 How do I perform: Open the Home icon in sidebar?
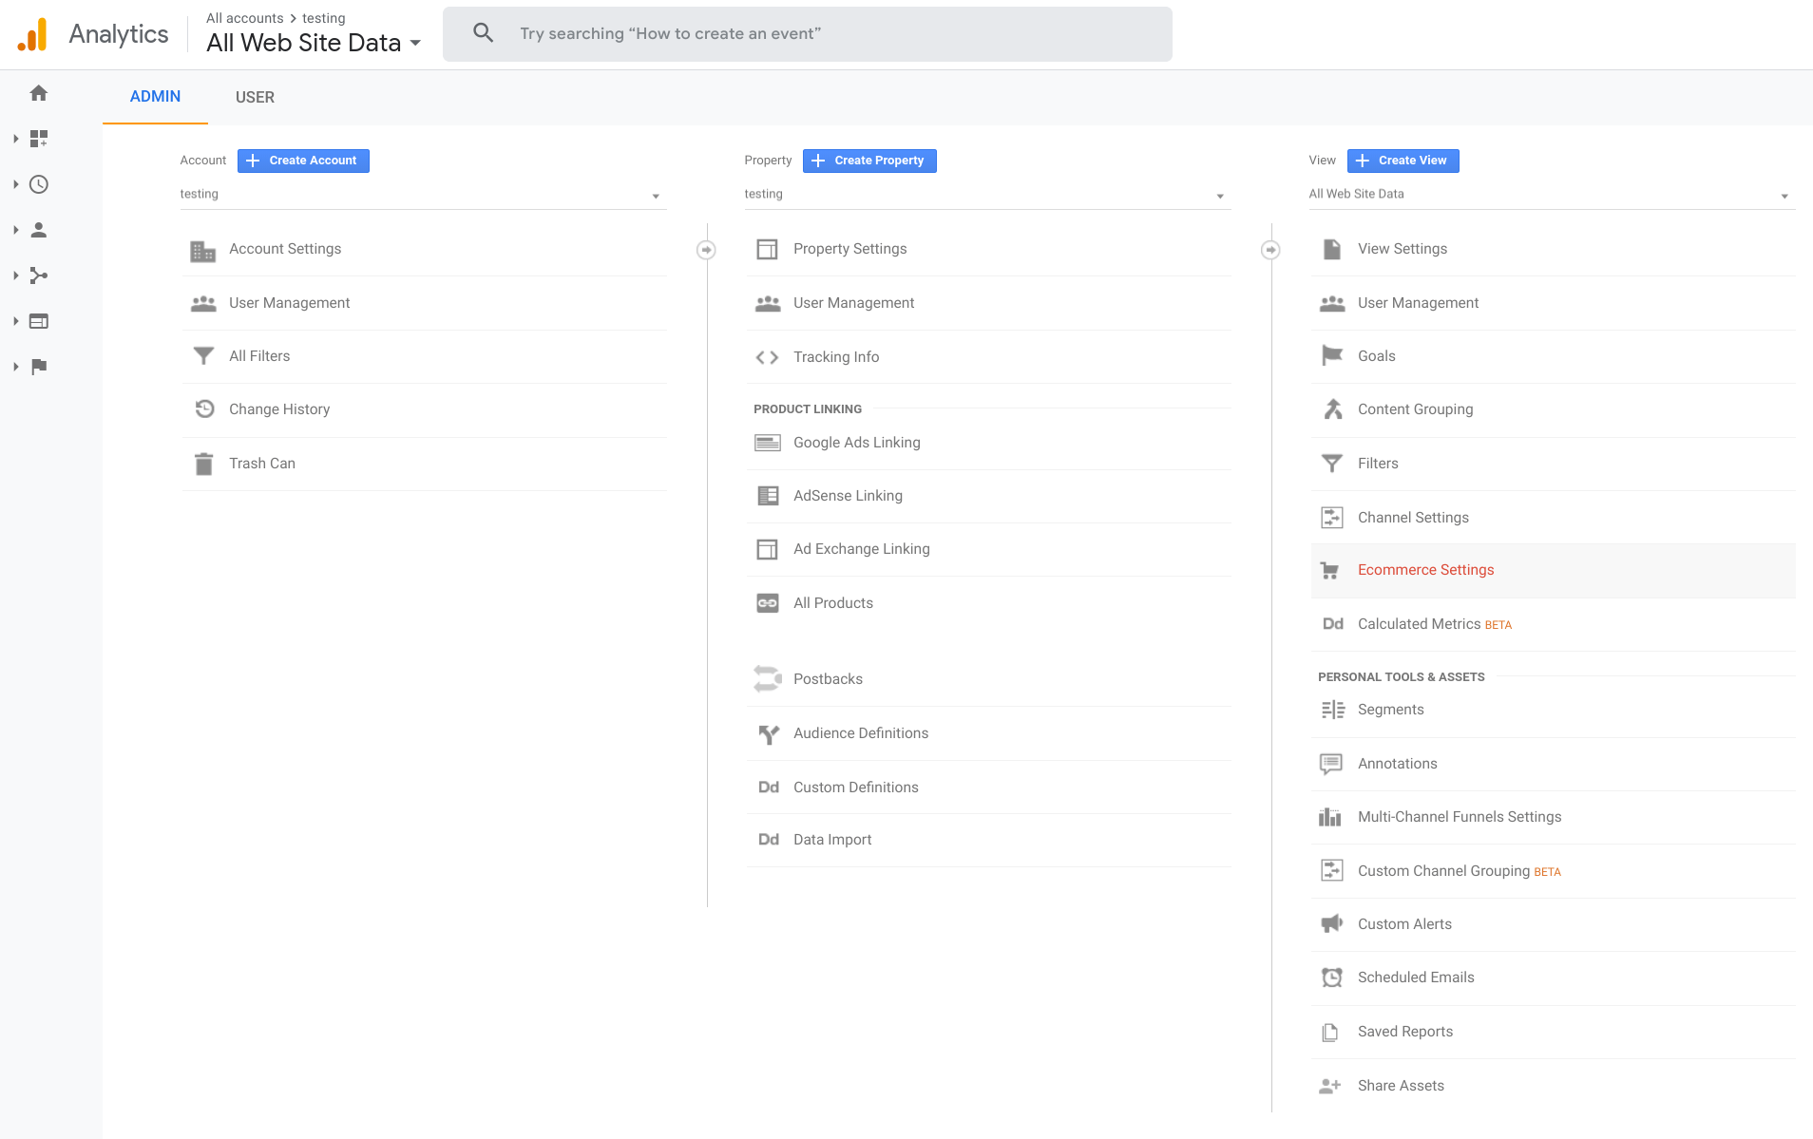click(x=39, y=93)
